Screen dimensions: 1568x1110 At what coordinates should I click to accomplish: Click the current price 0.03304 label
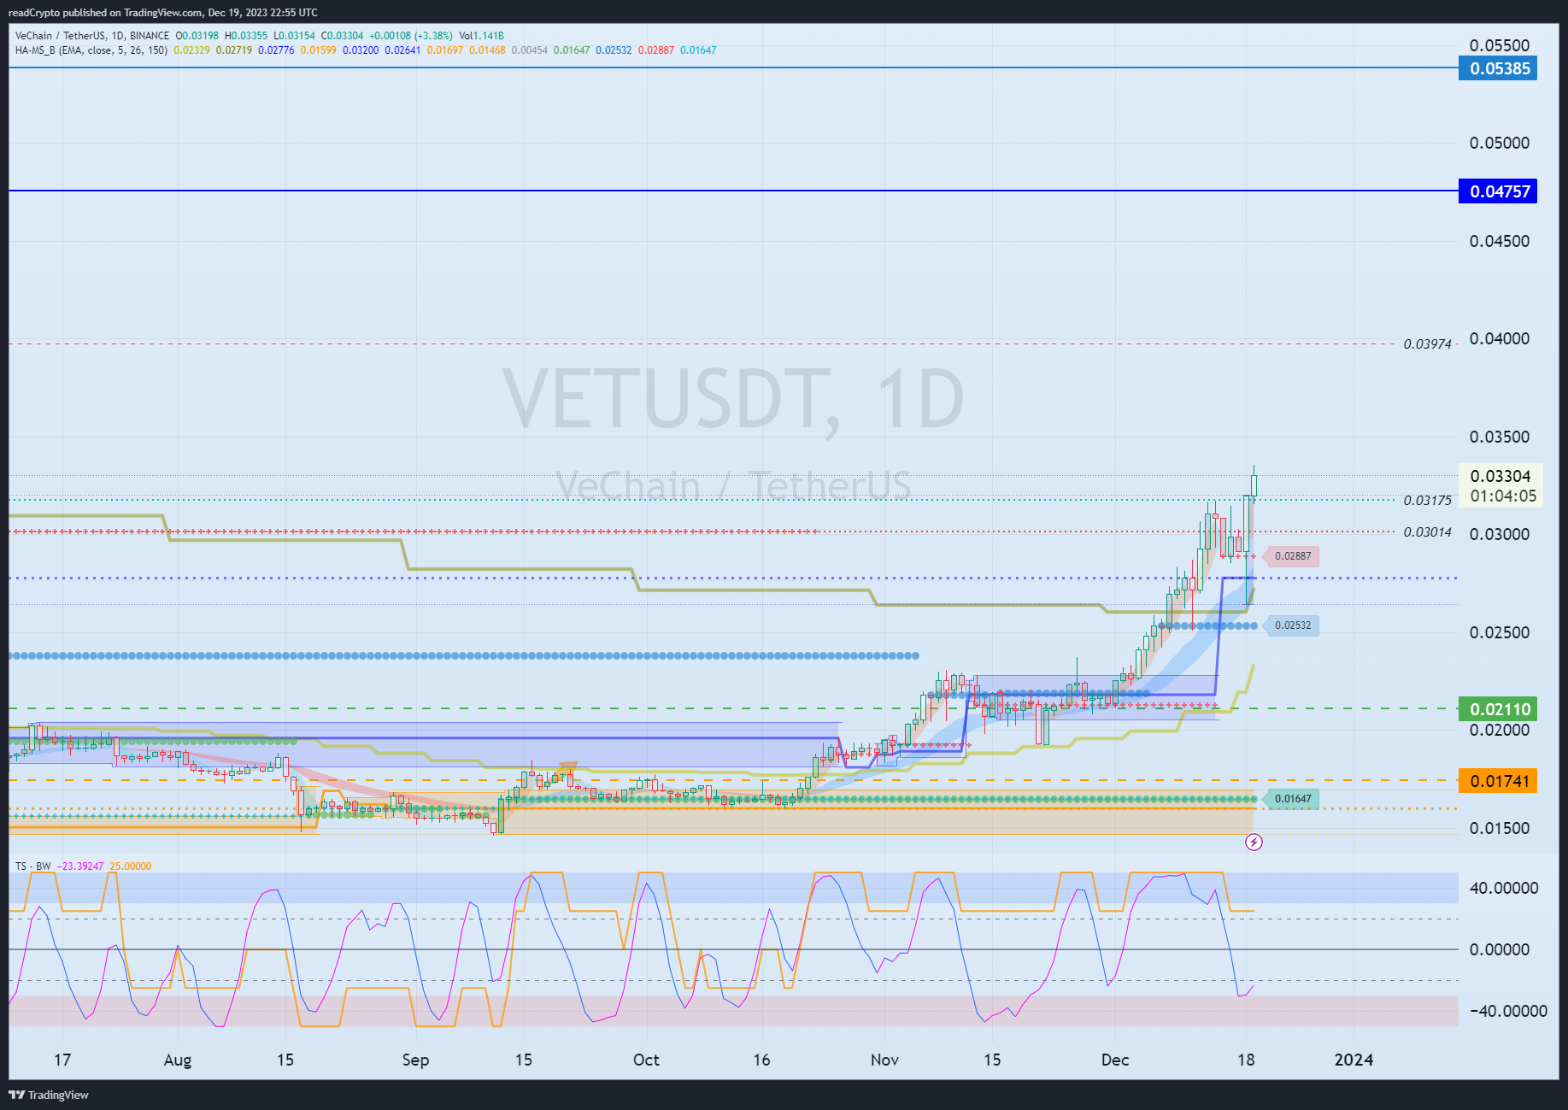(1500, 476)
